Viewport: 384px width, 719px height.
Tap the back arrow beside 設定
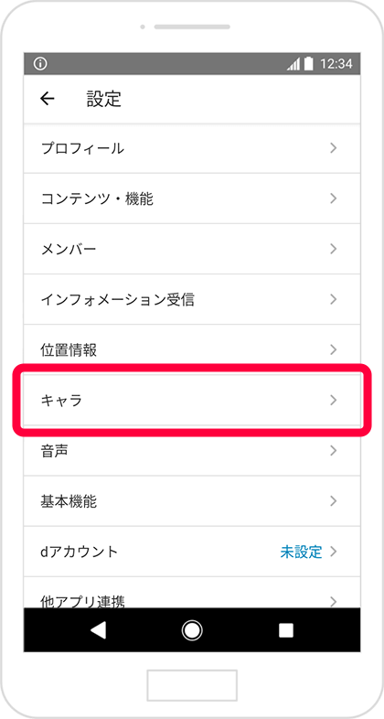point(48,99)
